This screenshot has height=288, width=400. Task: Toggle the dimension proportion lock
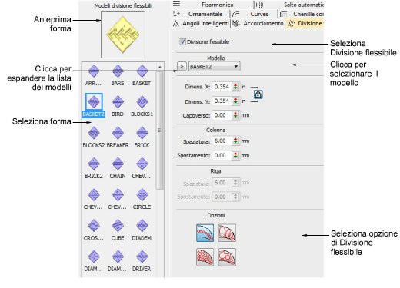click(x=258, y=94)
